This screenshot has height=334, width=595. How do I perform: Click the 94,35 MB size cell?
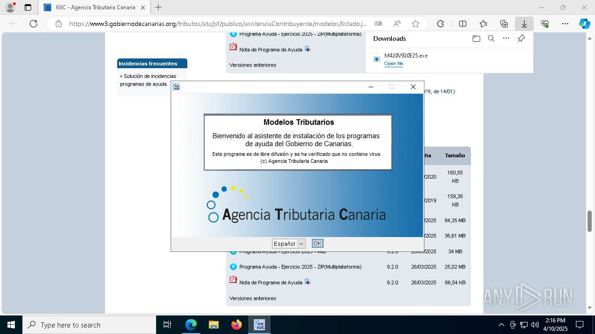coord(455,220)
